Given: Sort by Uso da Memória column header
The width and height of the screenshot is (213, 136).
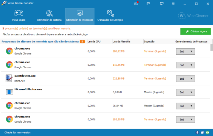Looking at the screenshot, I should (121, 41).
